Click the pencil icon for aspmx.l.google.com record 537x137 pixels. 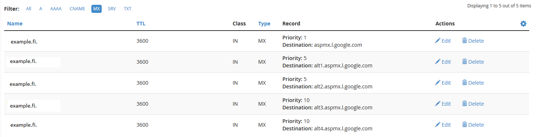click(x=438, y=41)
